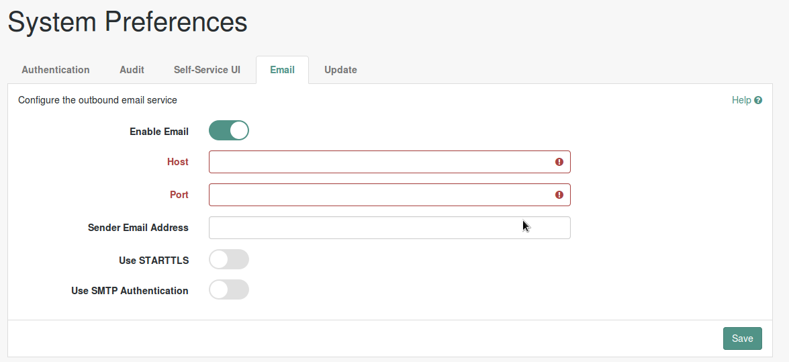Focus the Host input field

(389, 162)
